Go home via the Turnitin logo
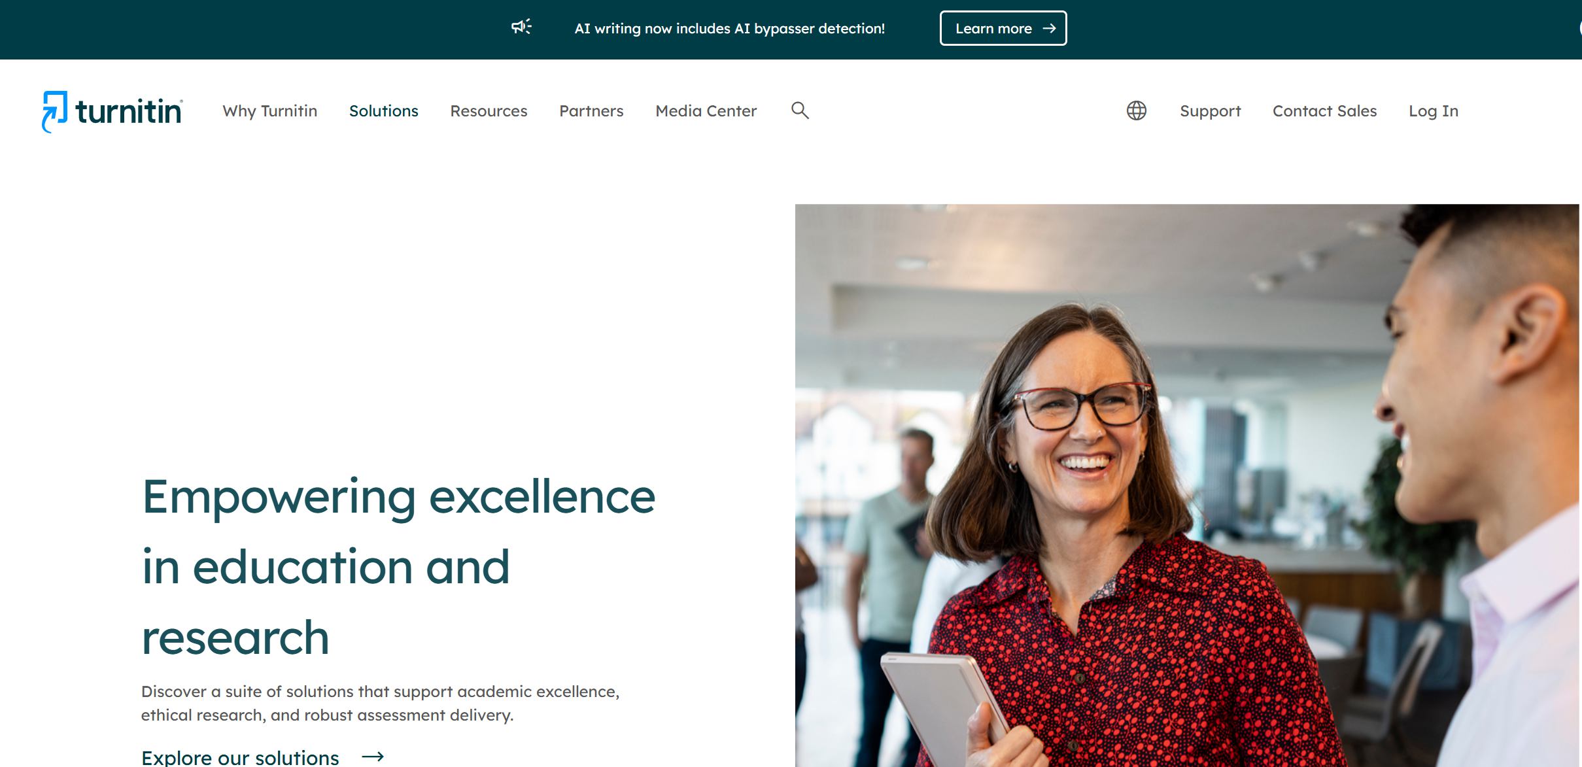Image resolution: width=1582 pixels, height=767 pixels. tap(112, 111)
